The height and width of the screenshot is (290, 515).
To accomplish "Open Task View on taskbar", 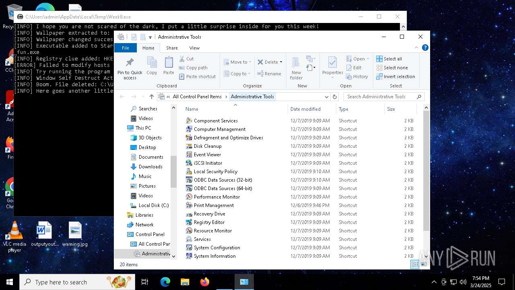I will click(145, 282).
